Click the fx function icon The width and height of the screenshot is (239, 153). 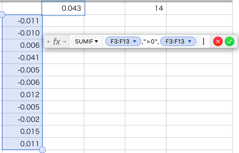coord(56,42)
